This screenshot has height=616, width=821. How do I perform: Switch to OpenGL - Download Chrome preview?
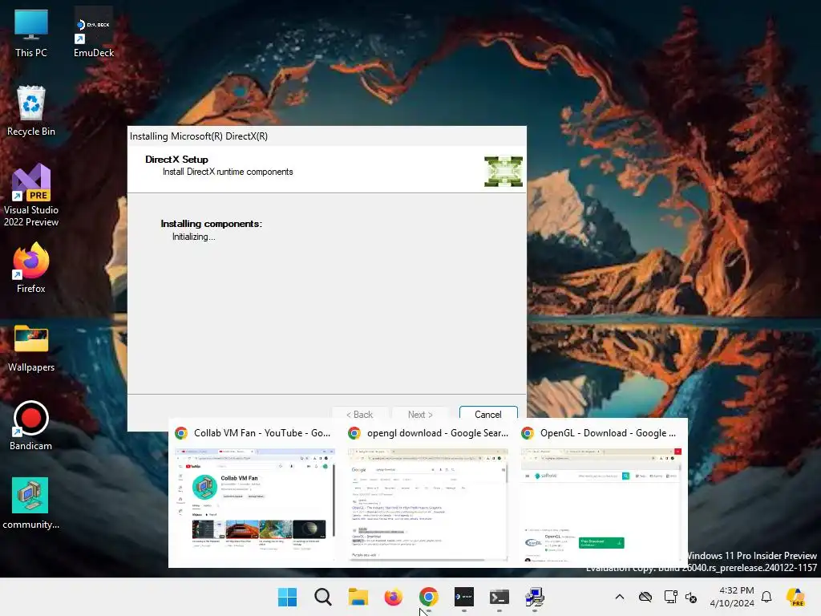click(601, 494)
